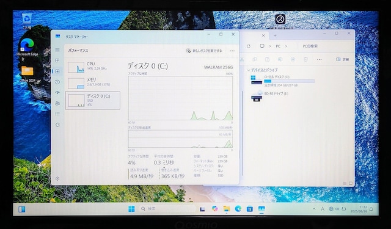This screenshot has height=229, width=391.
Task: Click the disk transfer rate graph
Action: point(180,139)
